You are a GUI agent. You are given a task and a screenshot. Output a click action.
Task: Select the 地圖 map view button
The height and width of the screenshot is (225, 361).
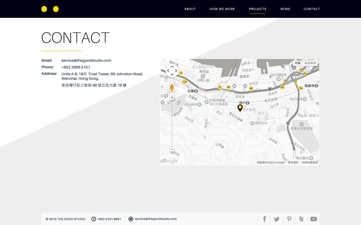(298, 63)
